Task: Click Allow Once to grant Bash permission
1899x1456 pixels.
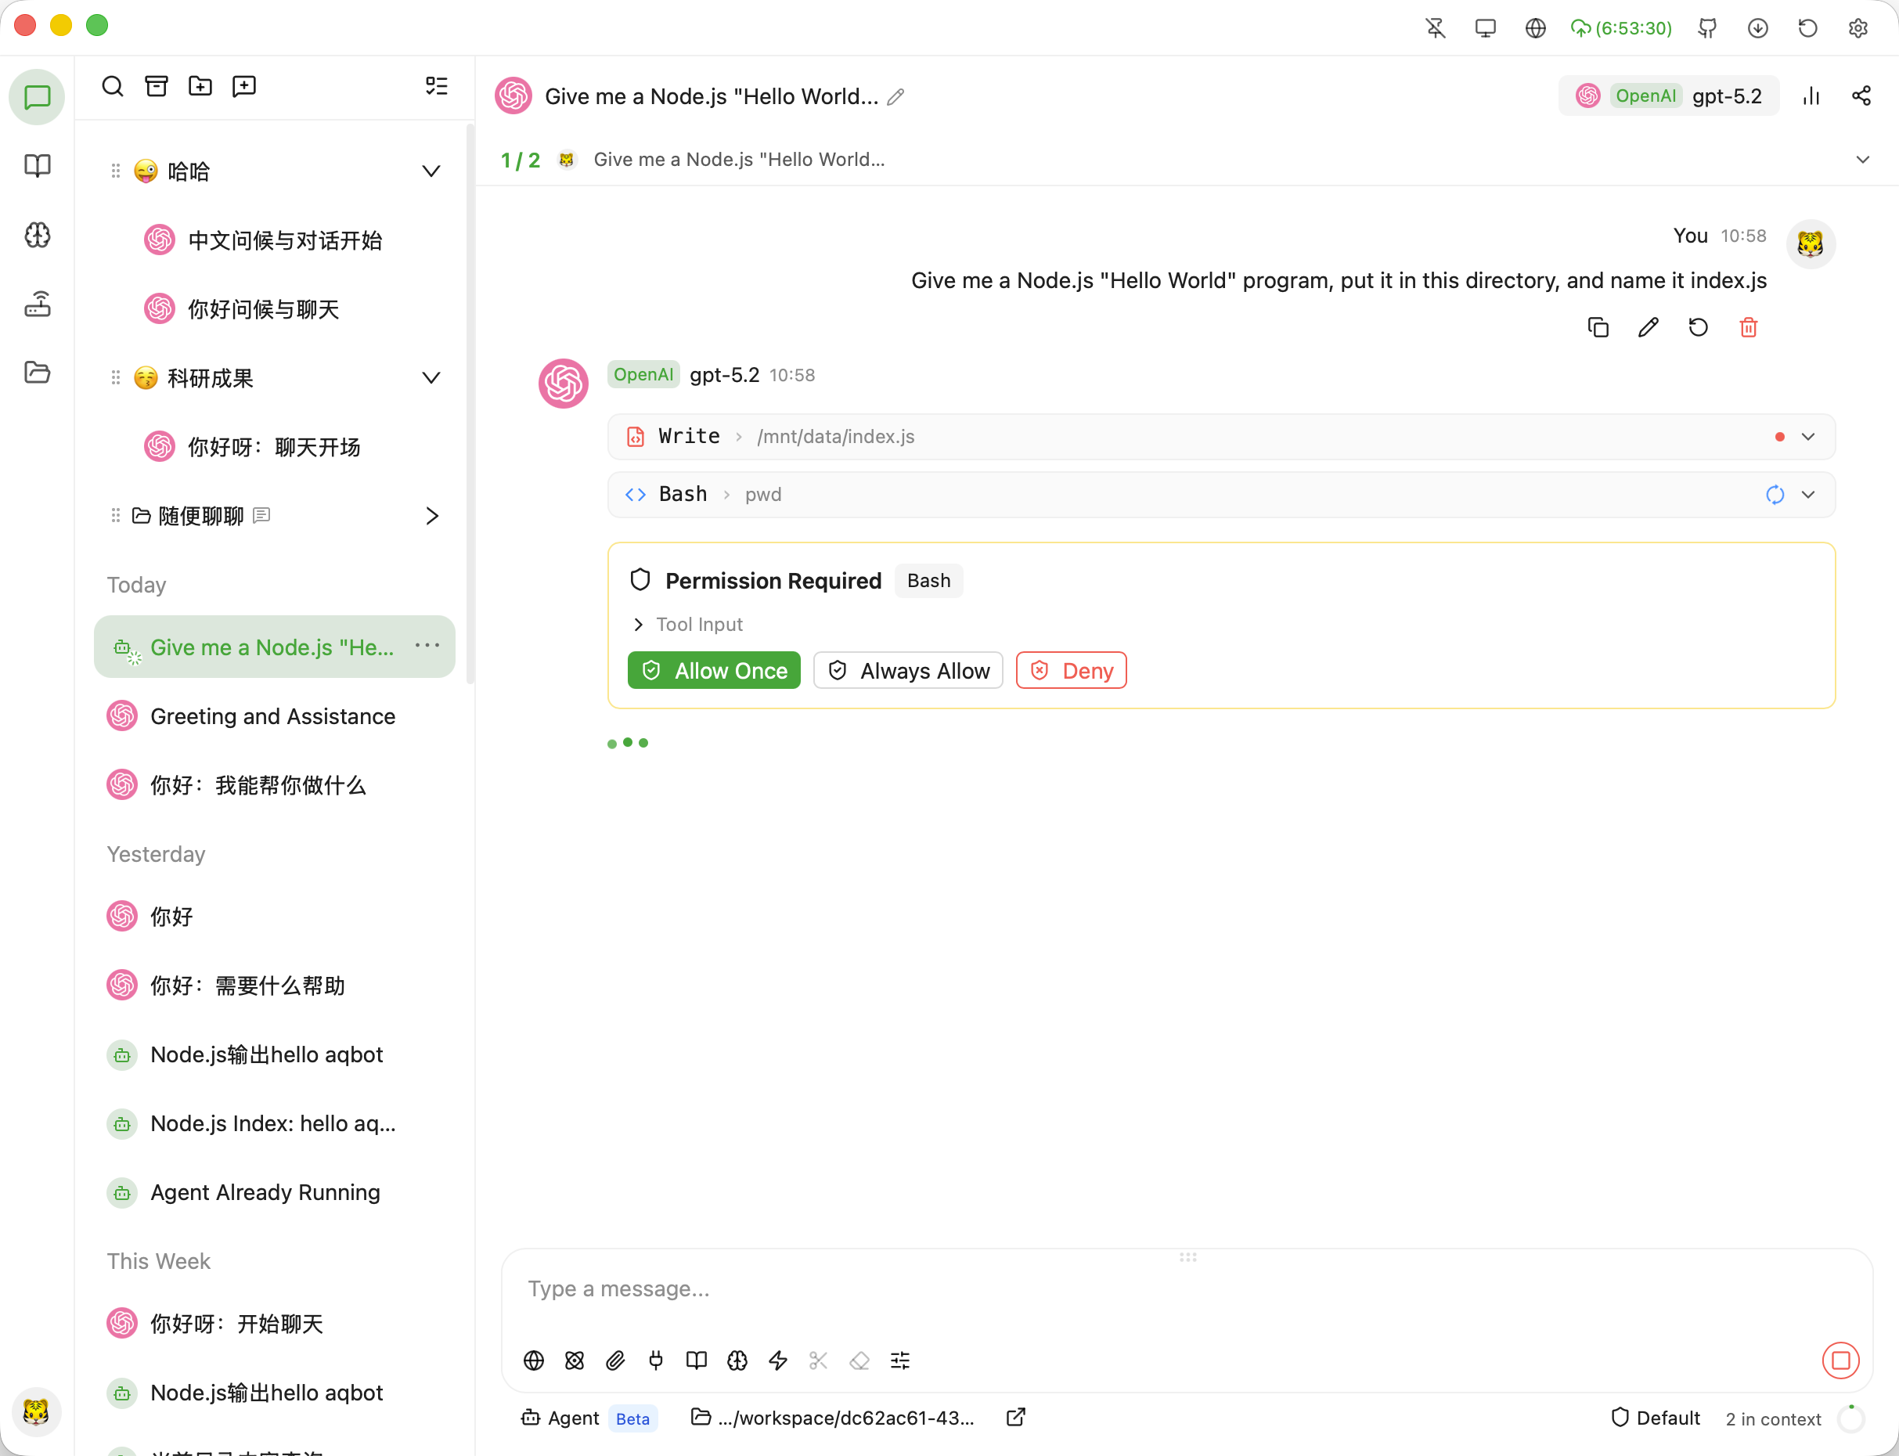Action: [x=713, y=669]
